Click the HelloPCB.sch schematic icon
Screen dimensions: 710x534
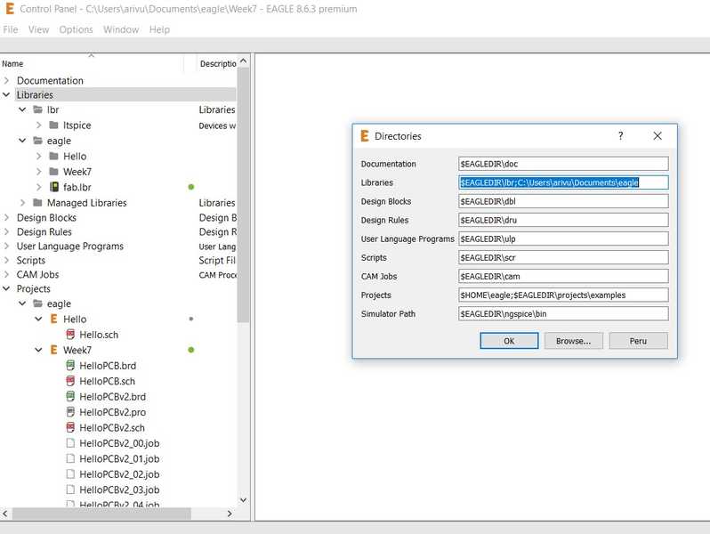pos(70,381)
